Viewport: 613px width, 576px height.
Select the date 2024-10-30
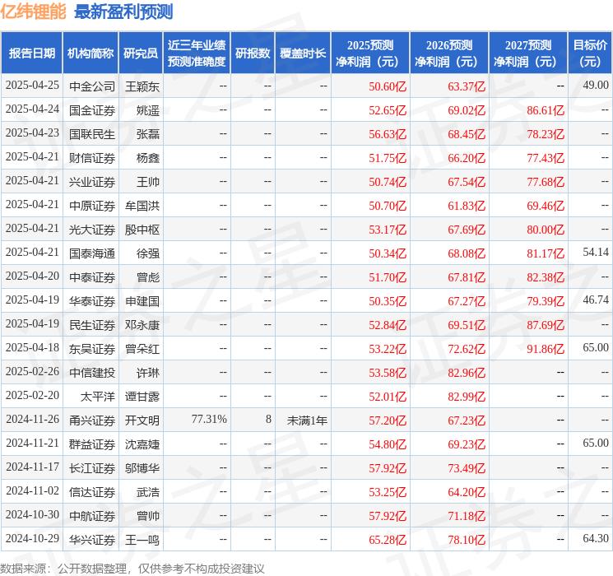32,514
